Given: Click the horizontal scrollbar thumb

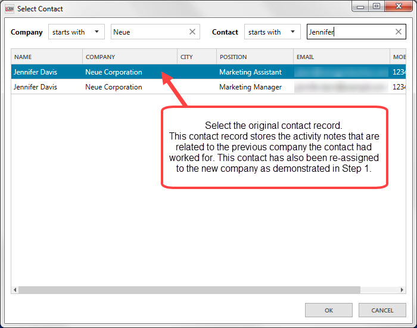Looking at the screenshot, I should [189, 290].
